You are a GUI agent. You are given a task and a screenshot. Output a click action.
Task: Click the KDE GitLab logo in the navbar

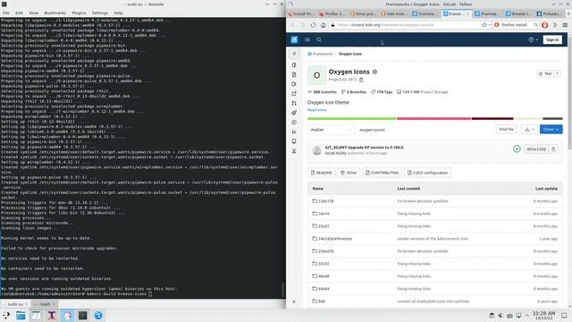coord(294,39)
